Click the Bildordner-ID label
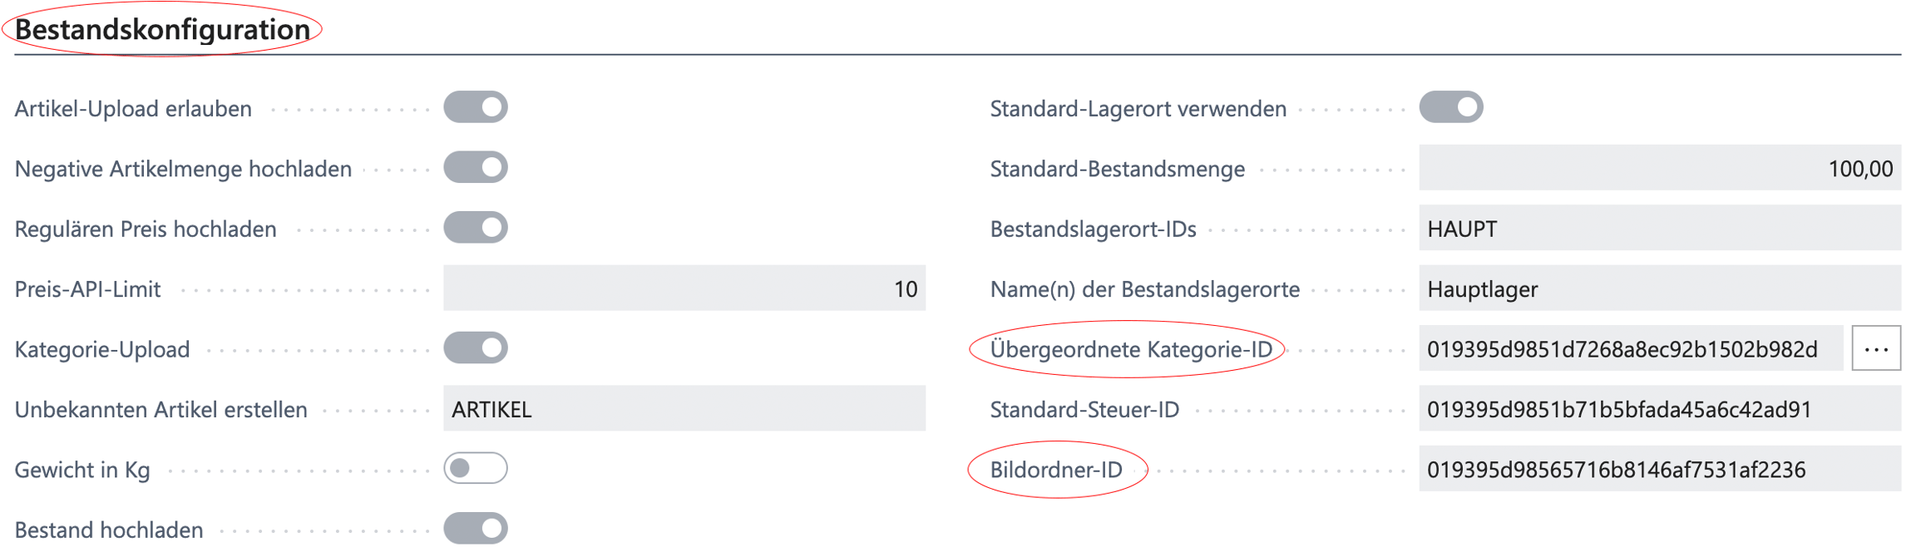 (1056, 470)
